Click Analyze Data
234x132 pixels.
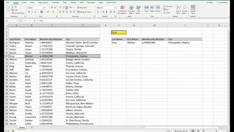[193, 10]
